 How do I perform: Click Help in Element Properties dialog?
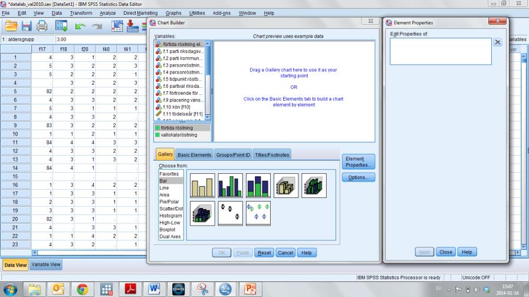(467, 252)
